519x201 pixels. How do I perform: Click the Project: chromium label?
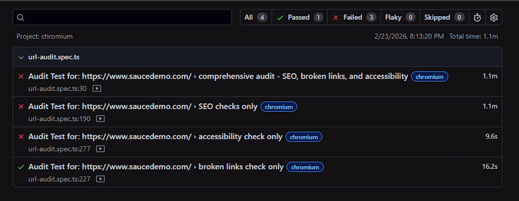click(x=44, y=36)
